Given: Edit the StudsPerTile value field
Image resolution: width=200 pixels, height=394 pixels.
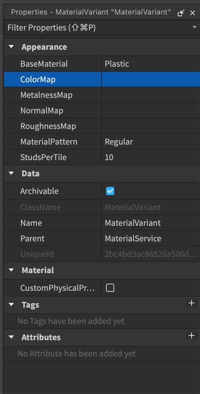Looking at the screenshot, I should coord(151,158).
